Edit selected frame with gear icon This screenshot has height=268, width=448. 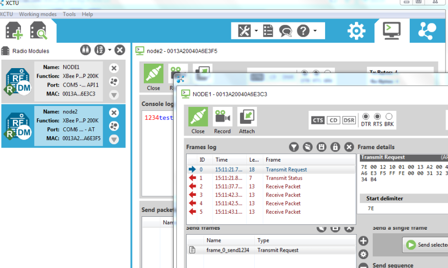363,254
